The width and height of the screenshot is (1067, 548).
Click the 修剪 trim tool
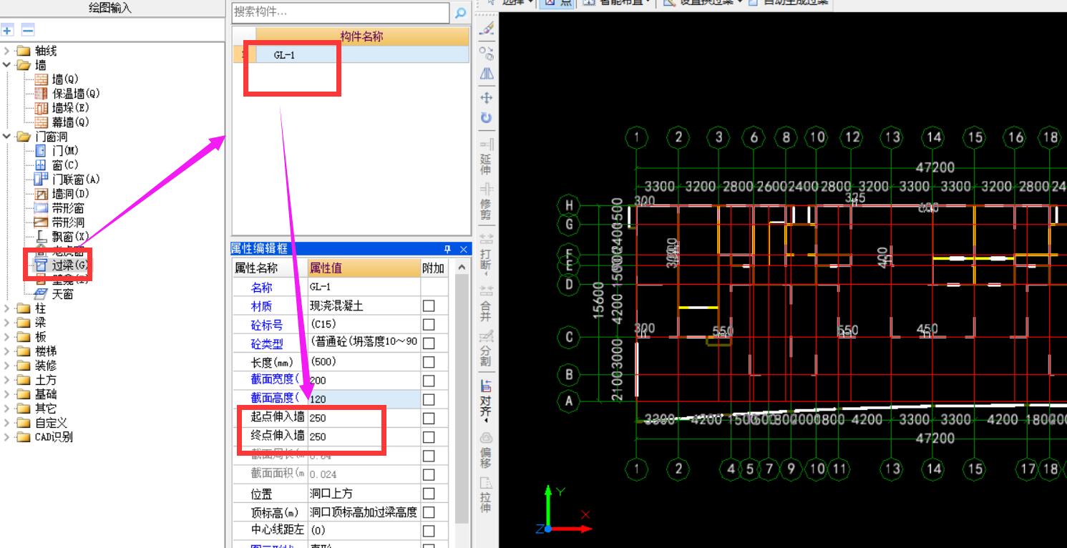(x=487, y=202)
